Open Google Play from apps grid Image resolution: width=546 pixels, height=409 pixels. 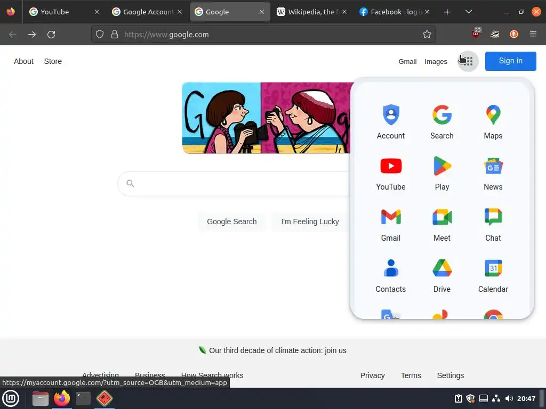441,173
